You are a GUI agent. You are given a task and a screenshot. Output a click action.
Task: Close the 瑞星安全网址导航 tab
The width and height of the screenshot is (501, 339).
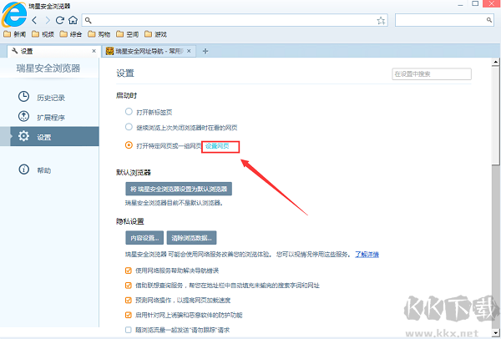[189, 51]
